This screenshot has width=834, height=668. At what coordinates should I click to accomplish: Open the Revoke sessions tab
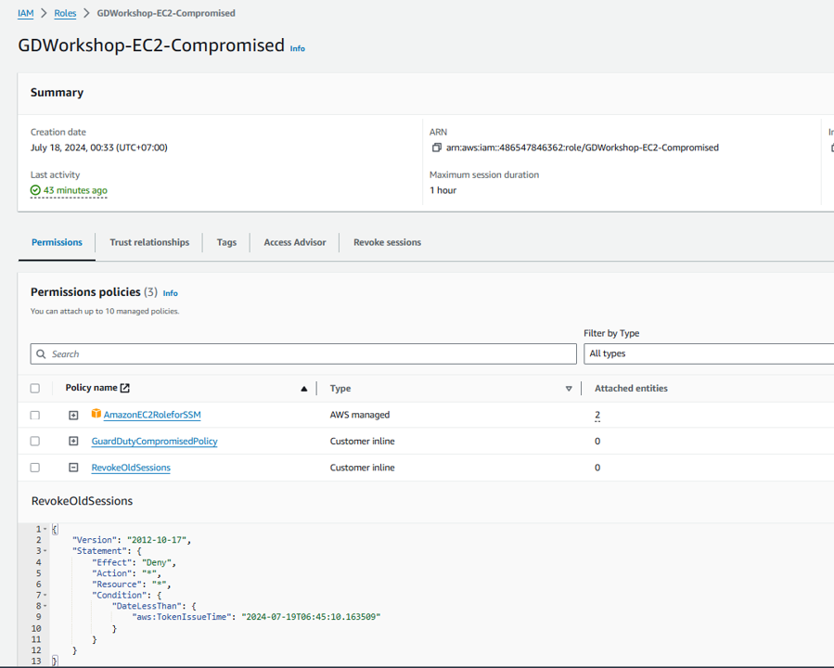[387, 242]
